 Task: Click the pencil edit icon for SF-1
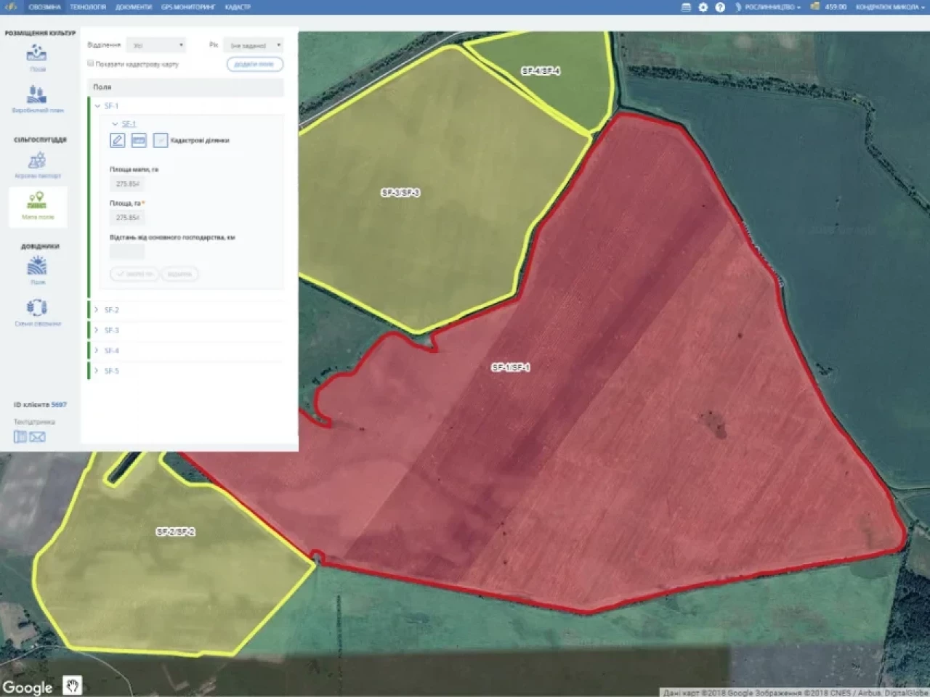click(118, 140)
